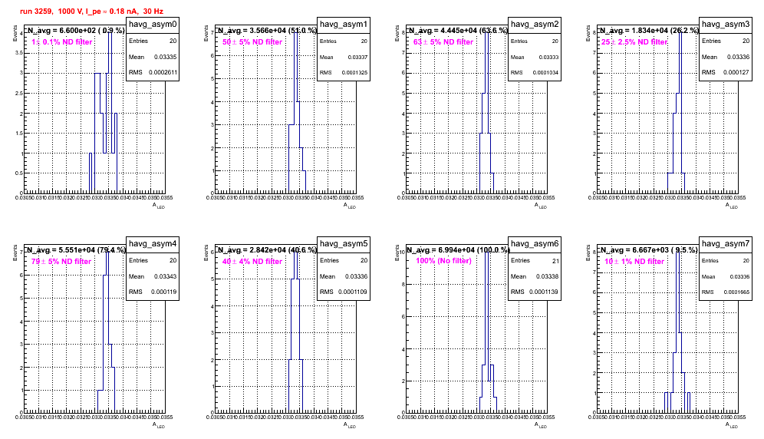The width and height of the screenshot is (764, 439).
Task: Click N_avg = 2.842e+04 title text
Action: [x=267, y=249]
